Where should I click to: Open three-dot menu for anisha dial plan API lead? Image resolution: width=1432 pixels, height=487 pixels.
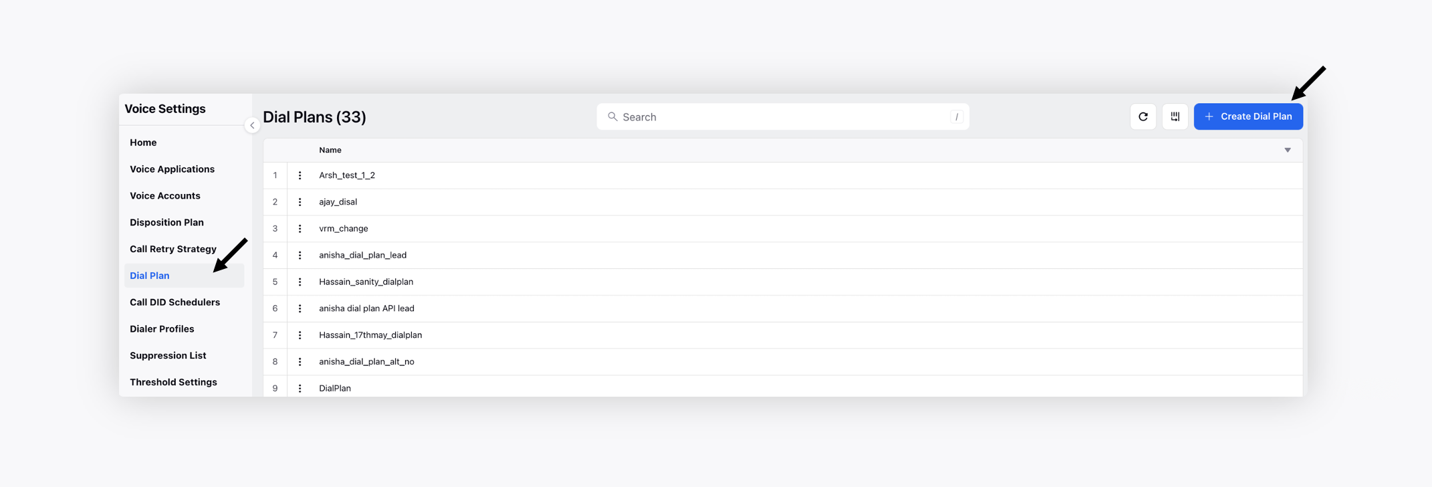coord(300,308)
